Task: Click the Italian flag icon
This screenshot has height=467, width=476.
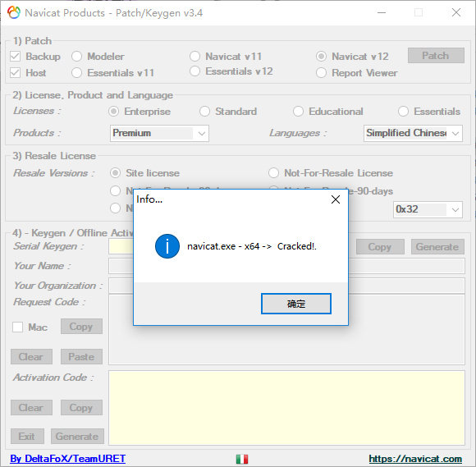Action: [x=242, y=459]
